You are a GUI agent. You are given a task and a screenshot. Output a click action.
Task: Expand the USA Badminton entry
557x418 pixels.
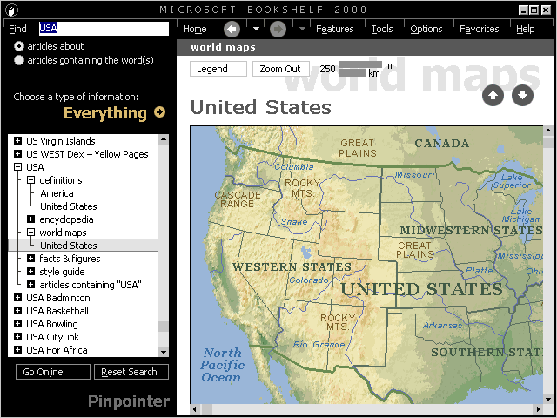pyautogui.click(x=17, y=298)
